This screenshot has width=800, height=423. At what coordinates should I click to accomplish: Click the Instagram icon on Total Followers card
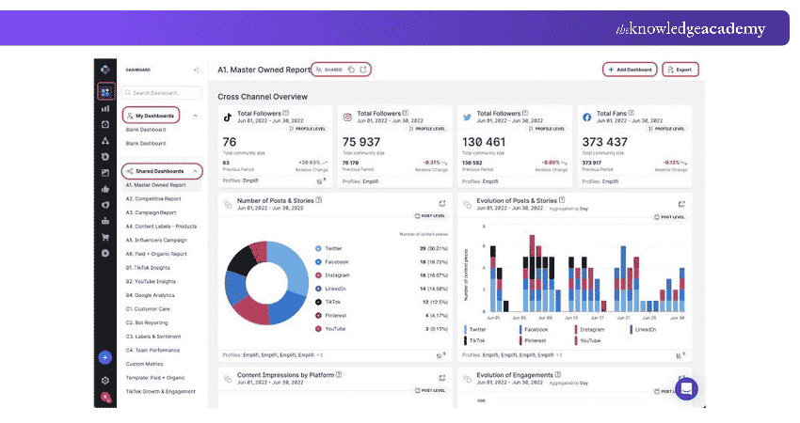click(347, 117)
